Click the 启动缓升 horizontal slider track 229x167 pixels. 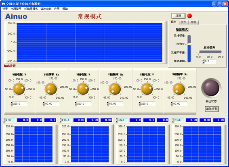coord(210,52)
